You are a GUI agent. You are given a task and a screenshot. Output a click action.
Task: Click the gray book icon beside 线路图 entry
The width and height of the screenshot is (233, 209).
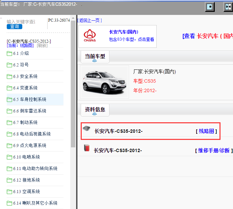click(x=86, y=128)
